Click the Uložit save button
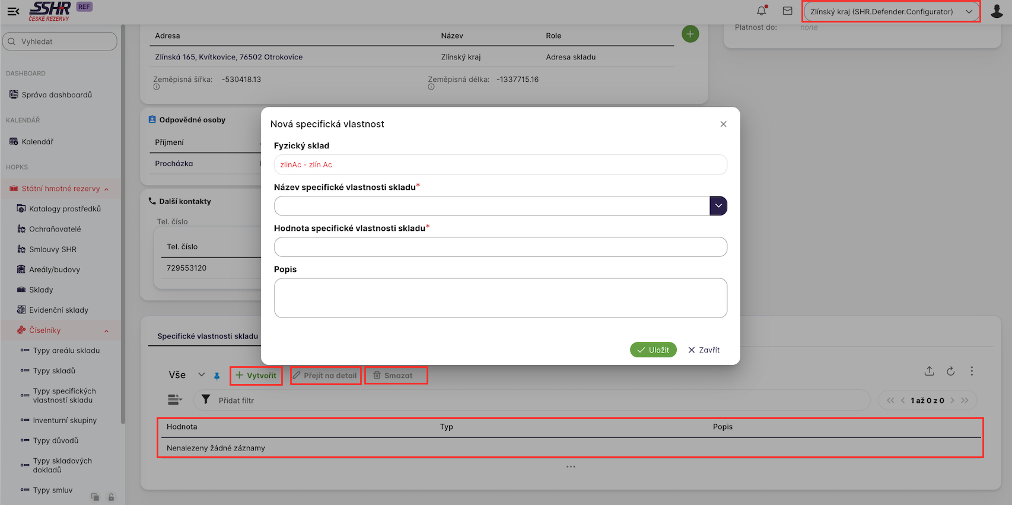Viewport: 1012px width, 505px height. [653, 350]
